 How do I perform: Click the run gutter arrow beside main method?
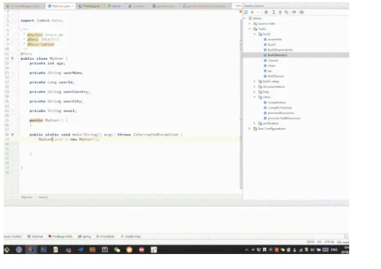tap(13, 134)
